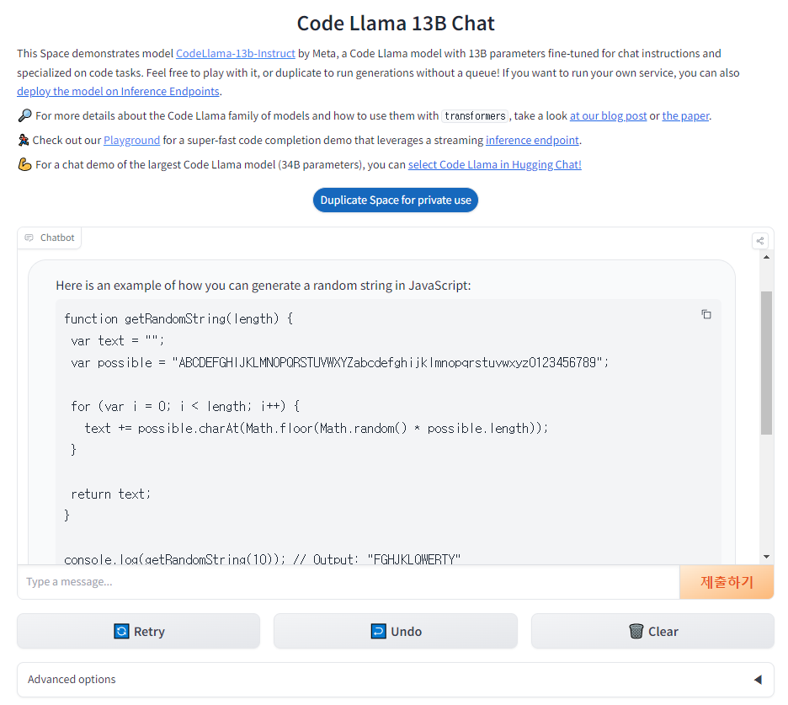This screenshot has height=705, width=788.
Task: Focus the Type a message input field
Action: (x=349, y=582)
